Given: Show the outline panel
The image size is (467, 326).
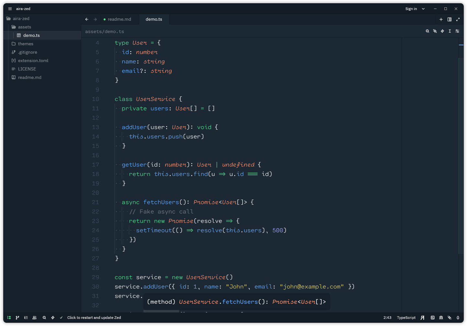Looking at the screenshot, I should (x=26, y=318).
